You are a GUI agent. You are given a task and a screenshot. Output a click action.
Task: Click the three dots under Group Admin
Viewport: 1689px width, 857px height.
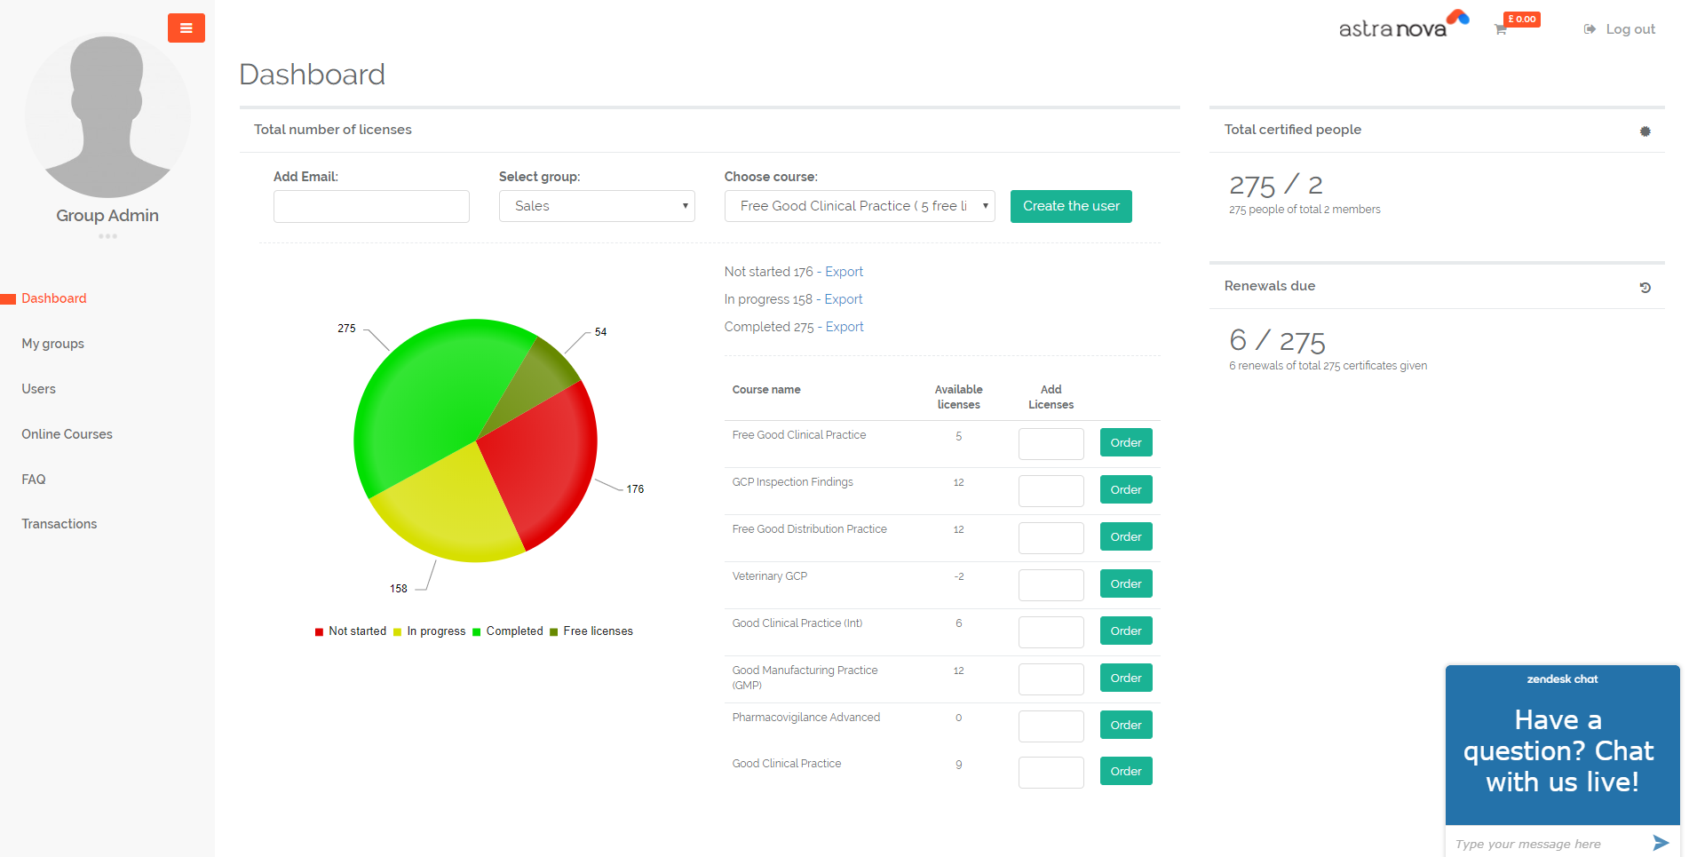point(107,236)
